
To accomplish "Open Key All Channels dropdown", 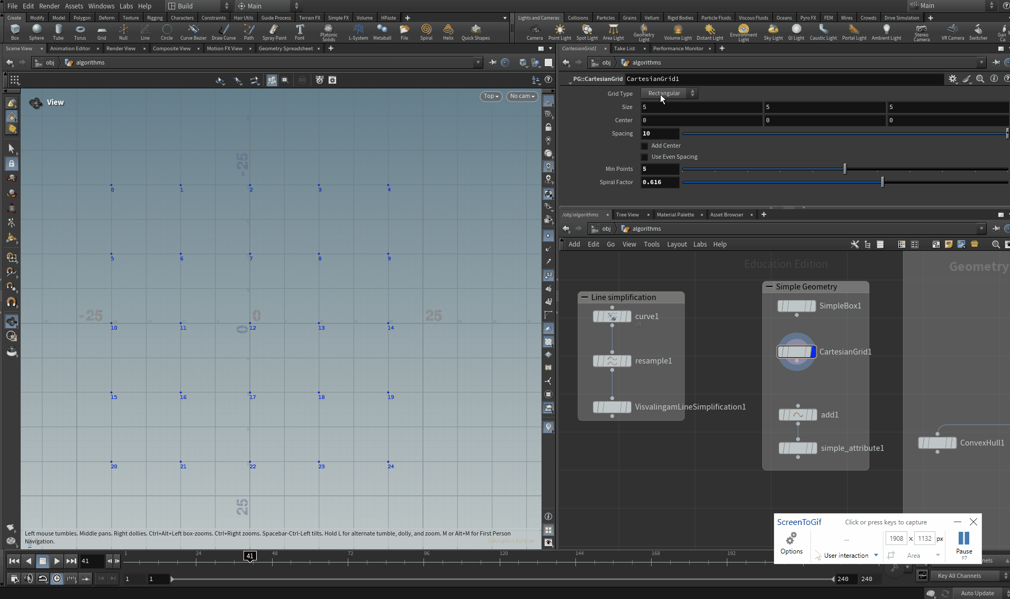I will click(x=970, y=576).
